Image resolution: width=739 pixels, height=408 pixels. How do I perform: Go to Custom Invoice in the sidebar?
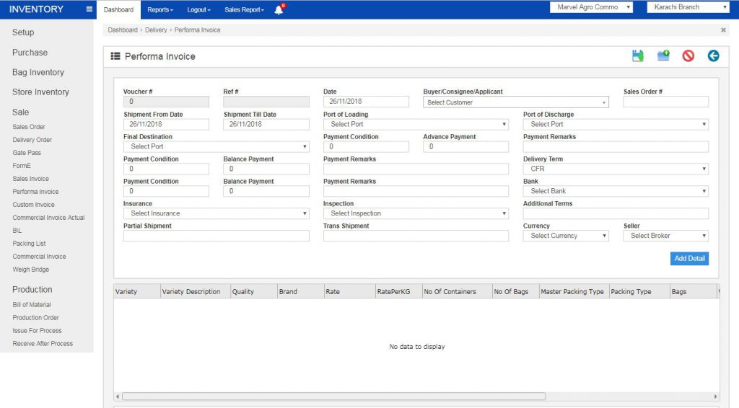point(33,205)
